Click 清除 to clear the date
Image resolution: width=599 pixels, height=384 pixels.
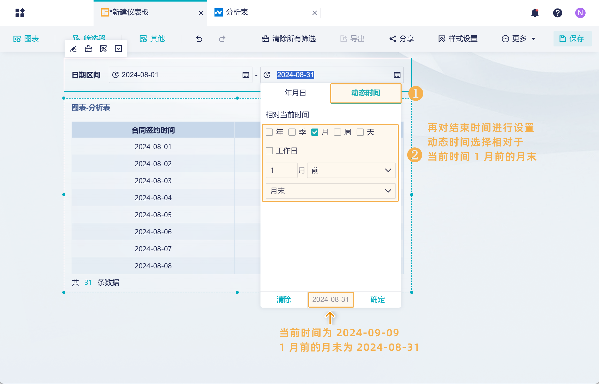tap(284, 299)
